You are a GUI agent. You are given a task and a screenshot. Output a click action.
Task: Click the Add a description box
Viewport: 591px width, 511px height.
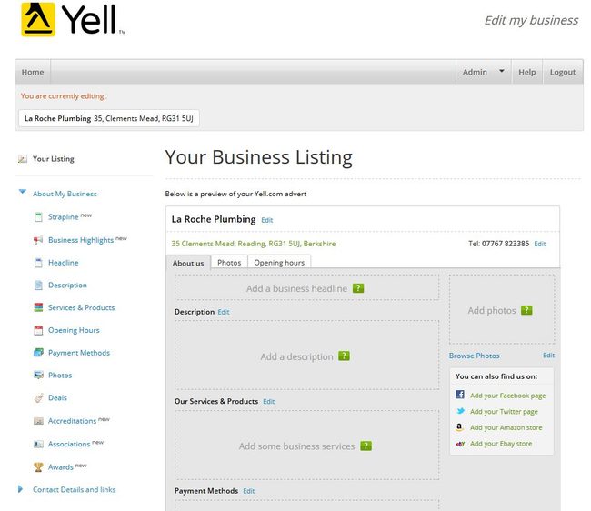[306, 355]
